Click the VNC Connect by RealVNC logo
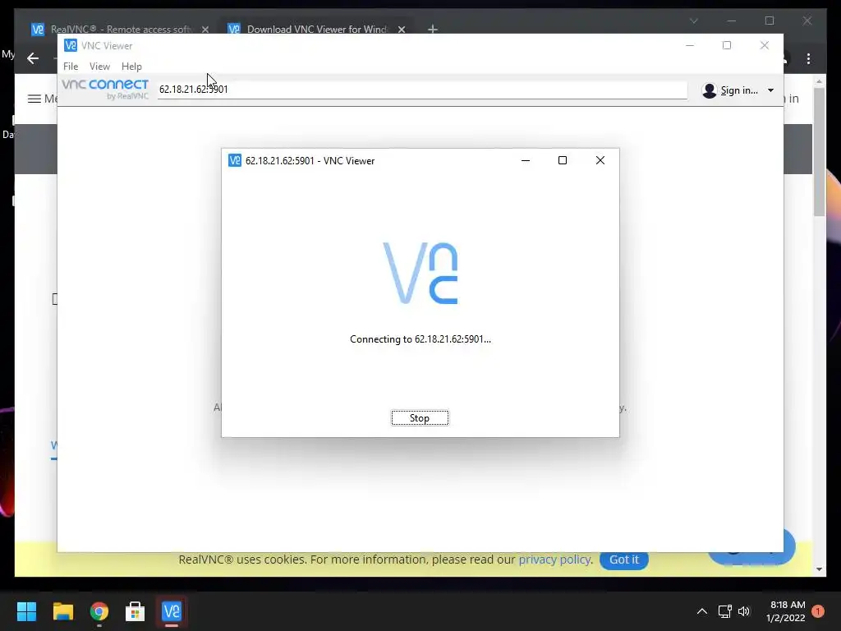This screenshot has width=841, height=631. (105, 89)
